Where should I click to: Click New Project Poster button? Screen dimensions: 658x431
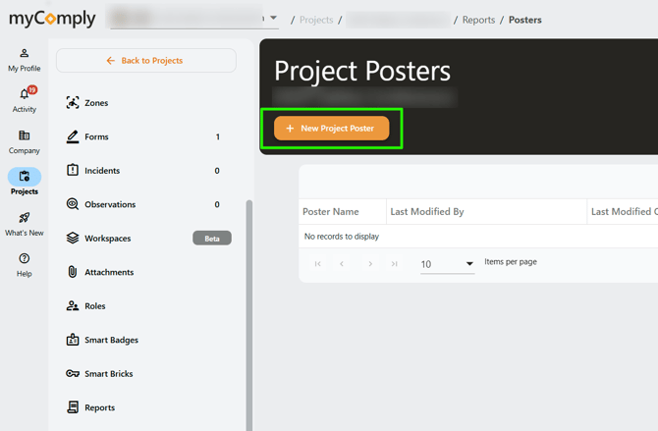[x=331, y=129]
